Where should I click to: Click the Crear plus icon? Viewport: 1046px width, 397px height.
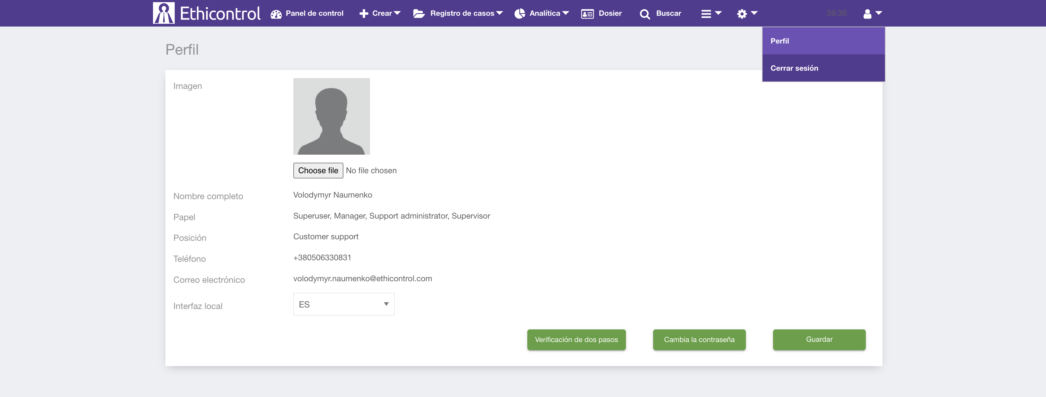[x=364, y=14]
